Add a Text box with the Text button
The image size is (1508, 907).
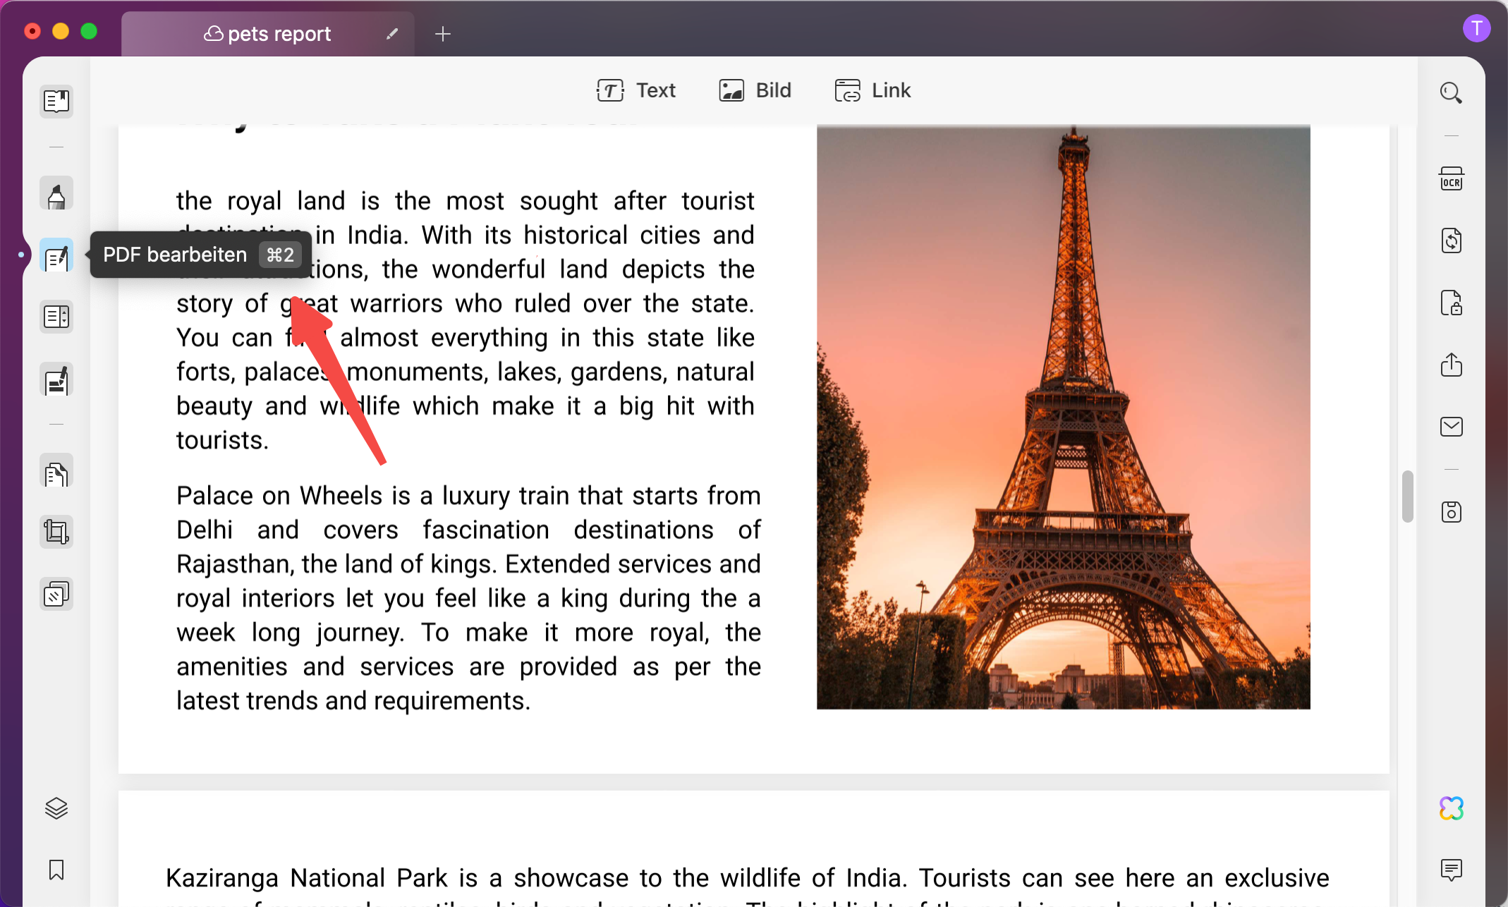[x=636, y=90]
